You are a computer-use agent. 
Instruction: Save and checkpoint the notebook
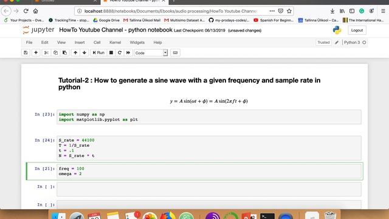(x=26, y=53)
